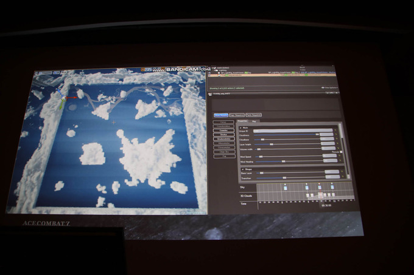Reset the Layer height value with its yellow arrow

(x=337, y=144)
